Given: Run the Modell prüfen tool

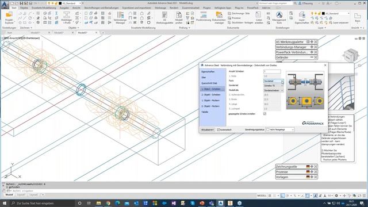Looking at the screenshot, I should click(179, 18).
